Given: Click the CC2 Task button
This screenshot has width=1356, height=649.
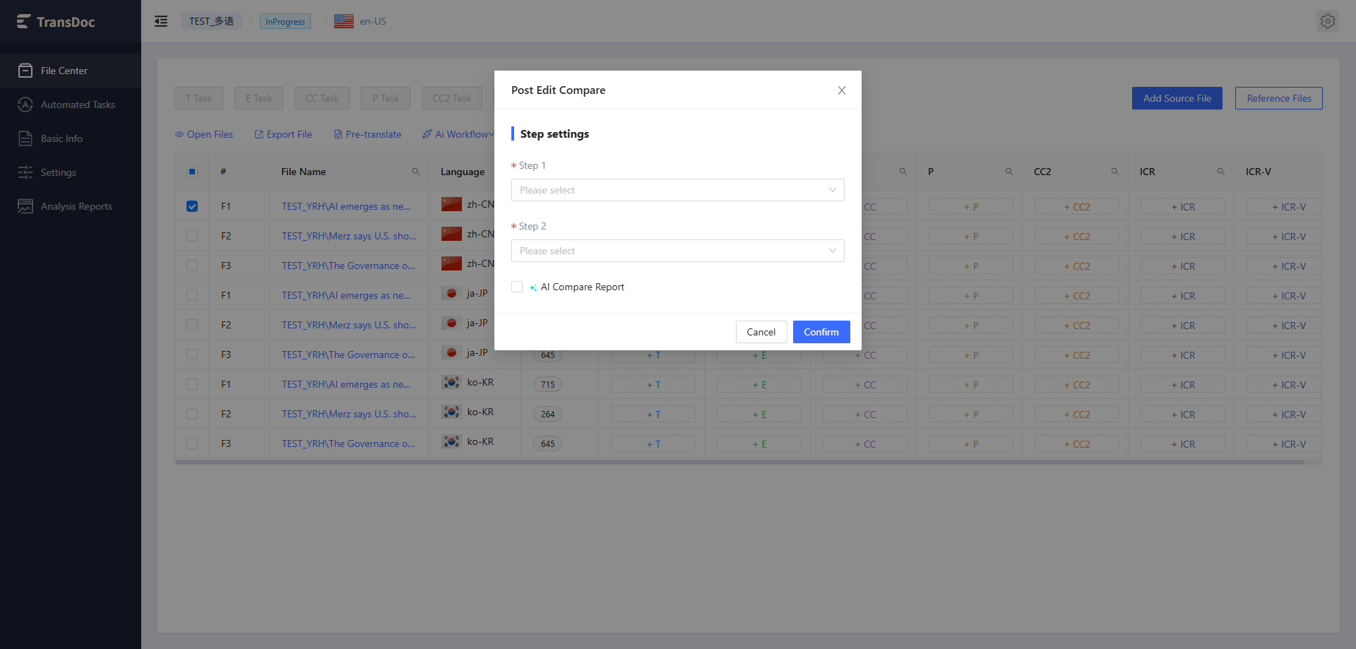Looking at the screenshot, I should tap(452, 98).
